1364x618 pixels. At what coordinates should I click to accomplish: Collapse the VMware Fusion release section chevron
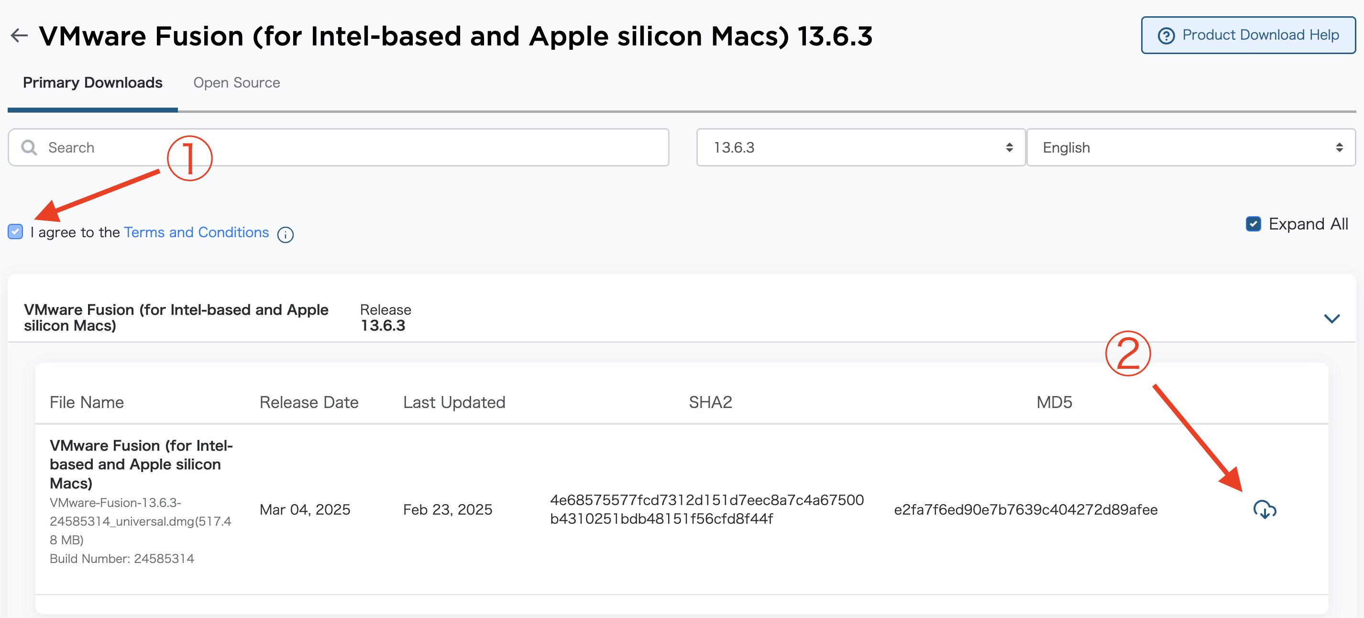(1331, 318)
